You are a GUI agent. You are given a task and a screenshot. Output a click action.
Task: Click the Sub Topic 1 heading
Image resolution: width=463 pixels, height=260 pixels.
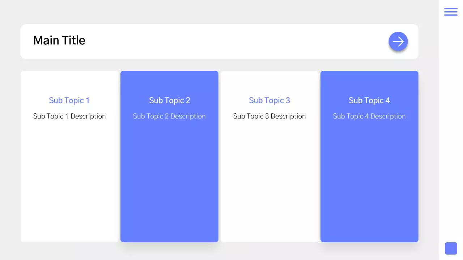point(69,100)
